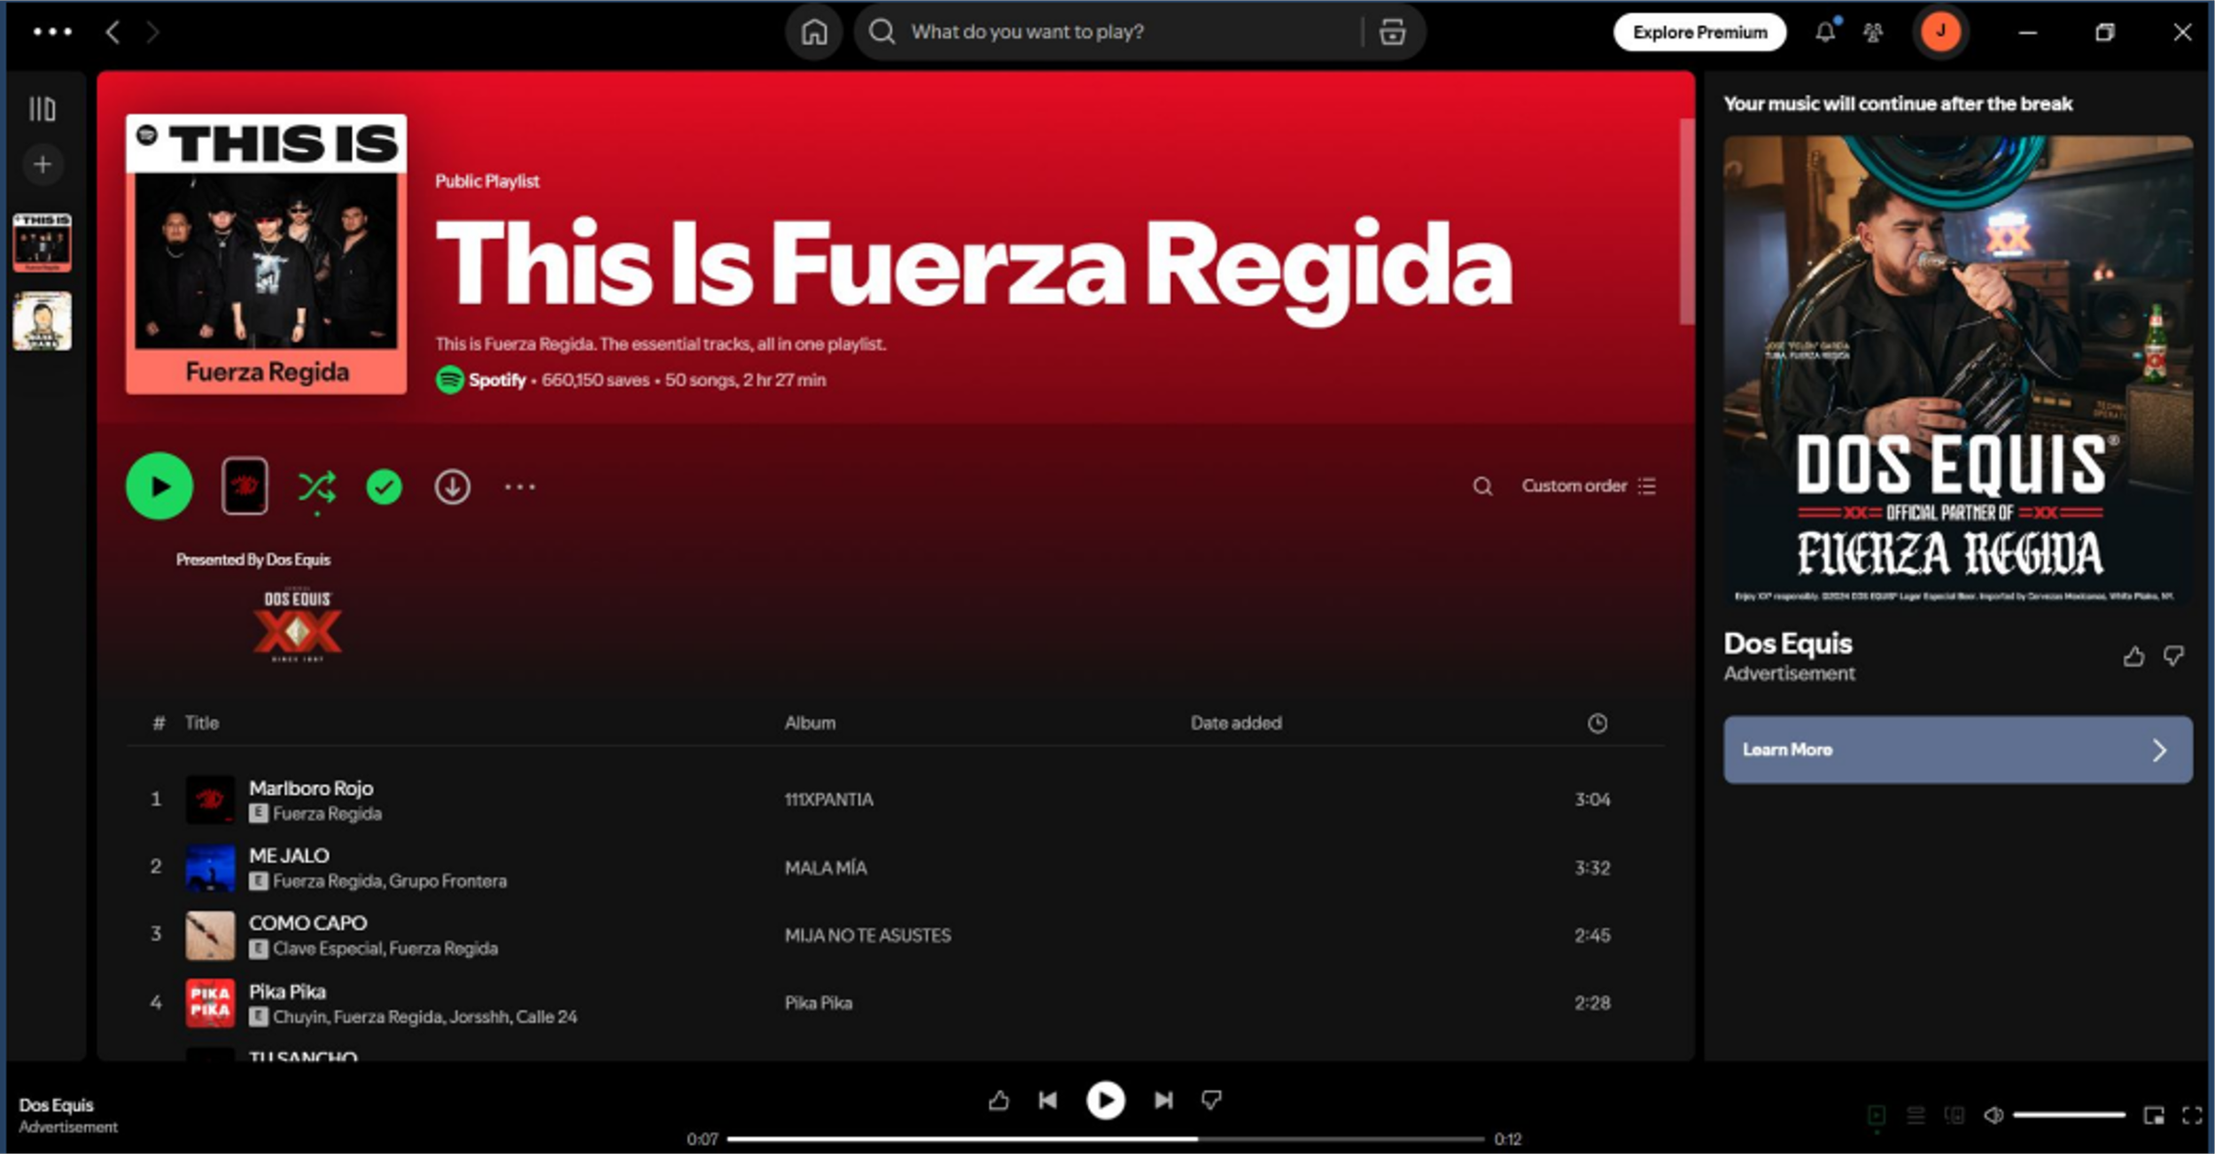The width and height of the screenshot is (2215, 1154).
Task: Select Explore Premium
Action: point(1701,32)
